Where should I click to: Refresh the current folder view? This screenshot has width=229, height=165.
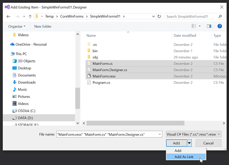pyautogui.click(x=159, y=17)
